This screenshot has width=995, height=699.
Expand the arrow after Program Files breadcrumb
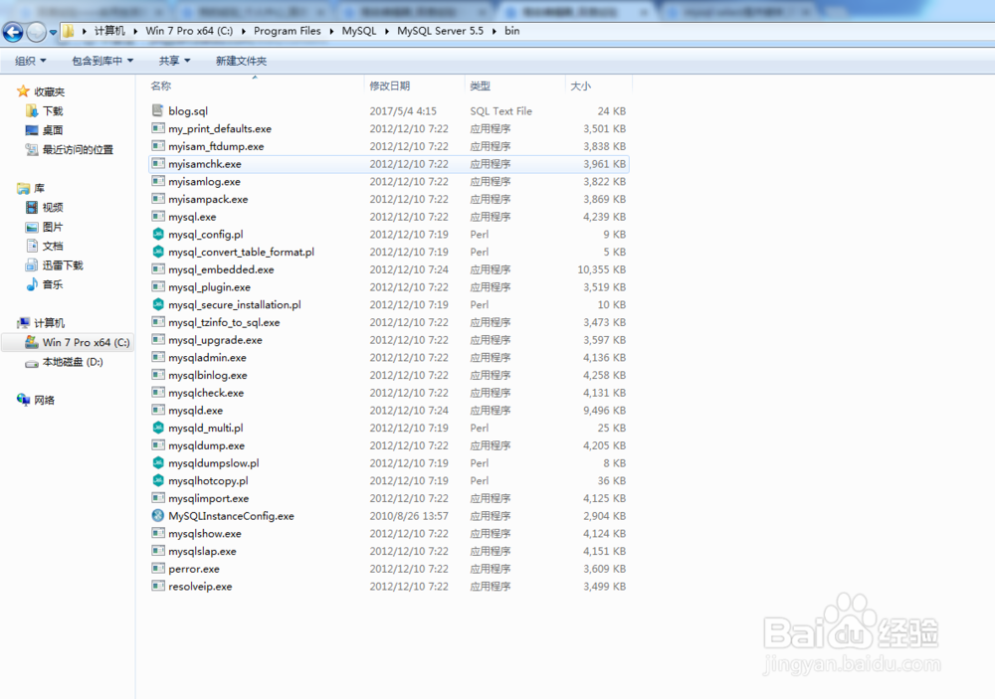[331, 31]
